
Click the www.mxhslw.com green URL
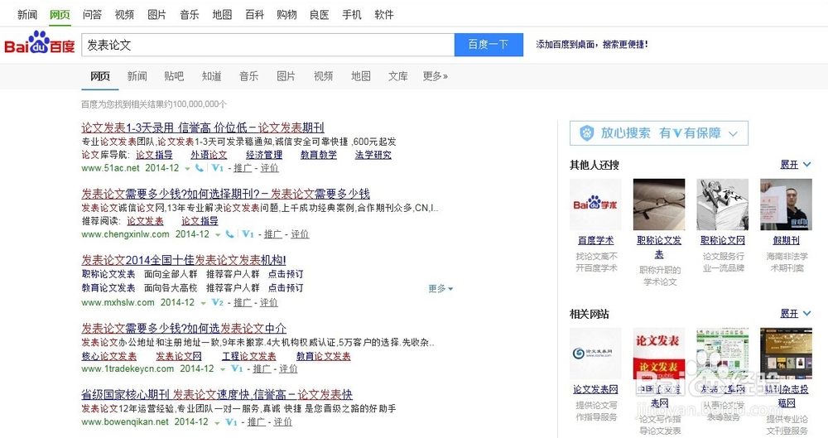[x=118, y=303]
